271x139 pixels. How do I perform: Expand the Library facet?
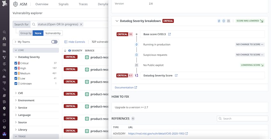point(16,130)
